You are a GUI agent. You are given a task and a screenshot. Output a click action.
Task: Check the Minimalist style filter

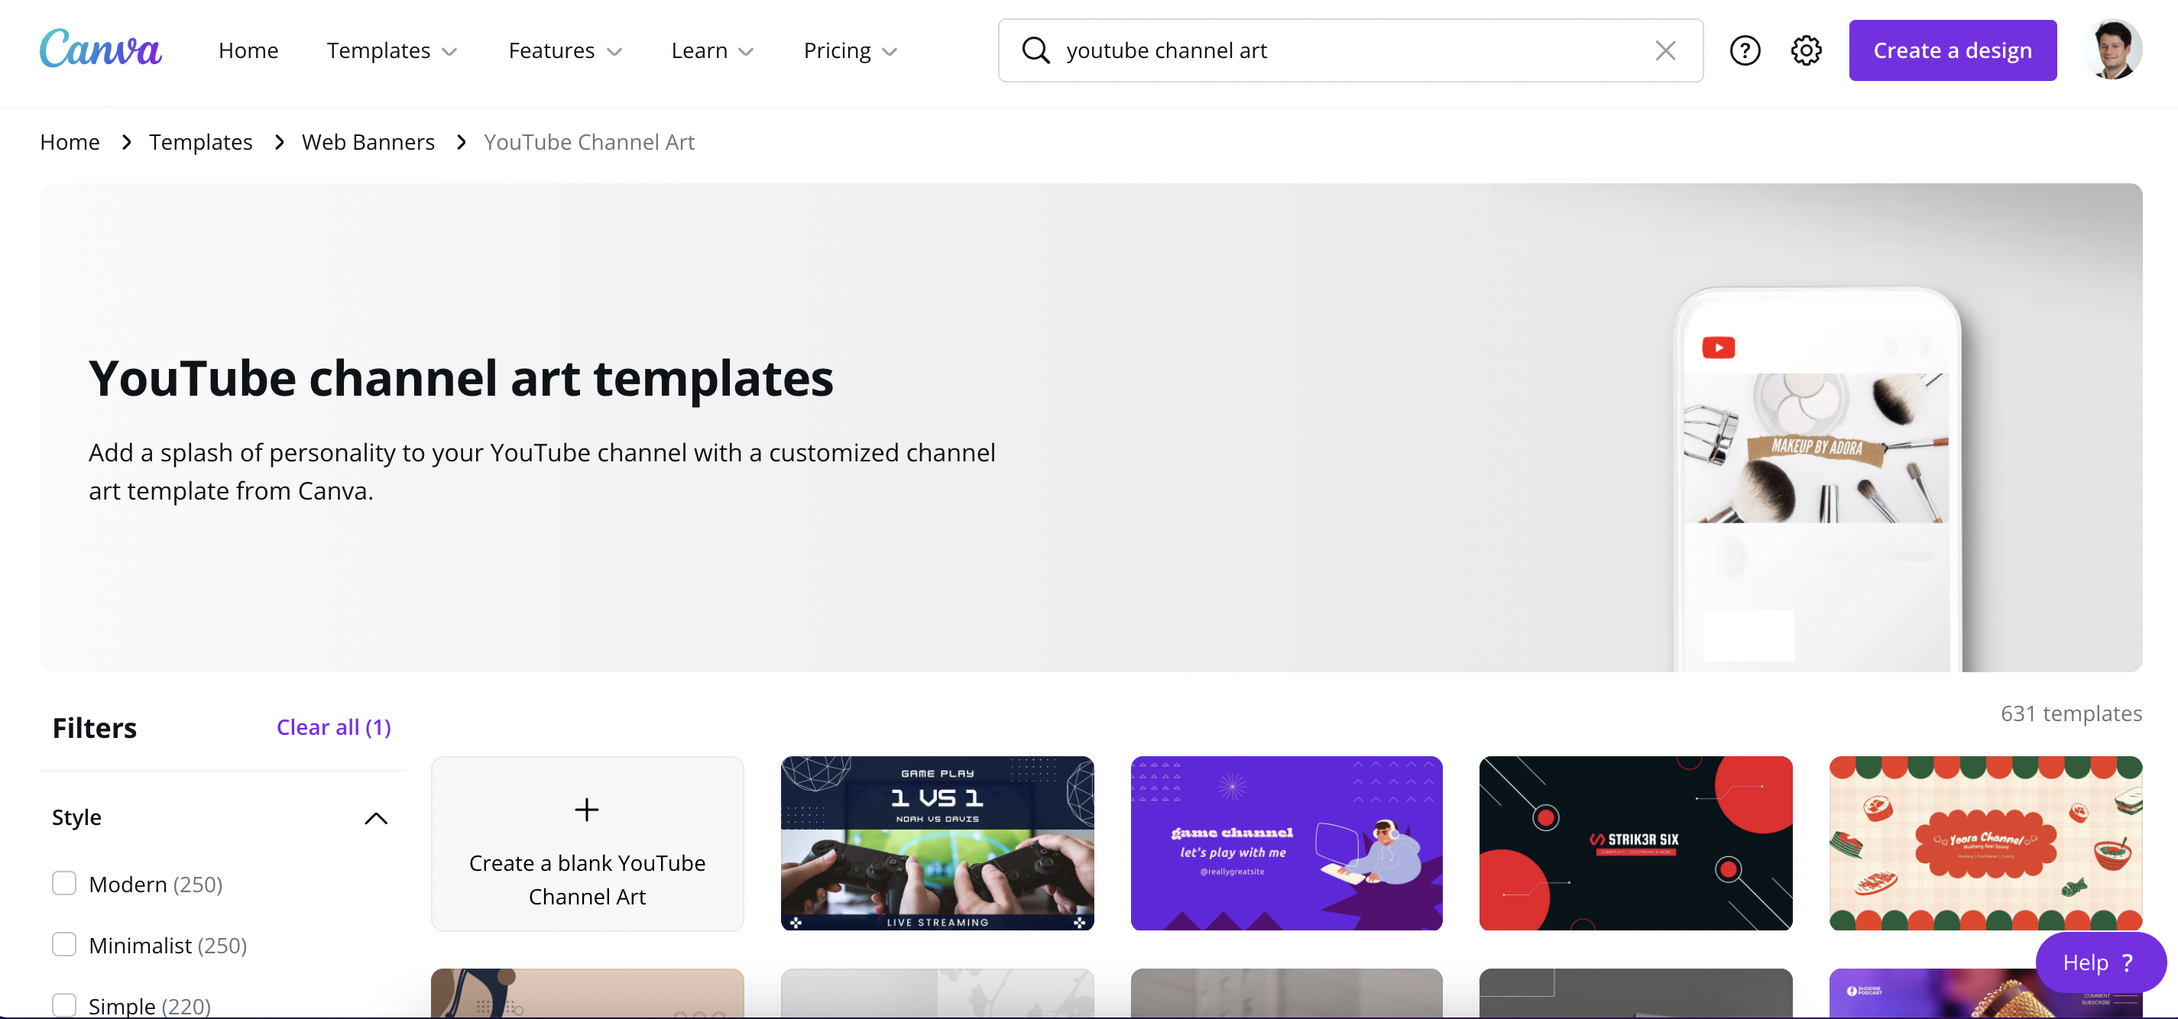(x=64, y=944)
